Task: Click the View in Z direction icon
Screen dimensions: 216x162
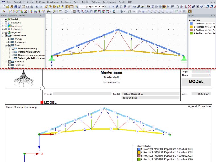Action: pos(103,11)
